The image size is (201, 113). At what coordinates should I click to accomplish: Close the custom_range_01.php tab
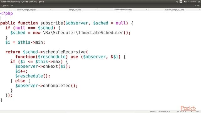click(51, 10)
